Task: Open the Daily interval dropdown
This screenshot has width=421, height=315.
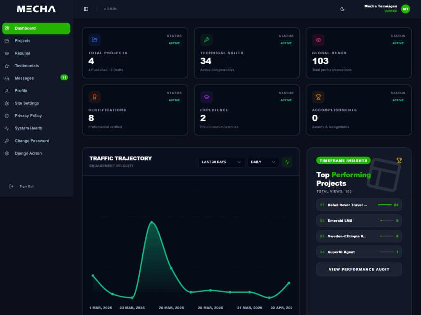Action: [263, 162]
